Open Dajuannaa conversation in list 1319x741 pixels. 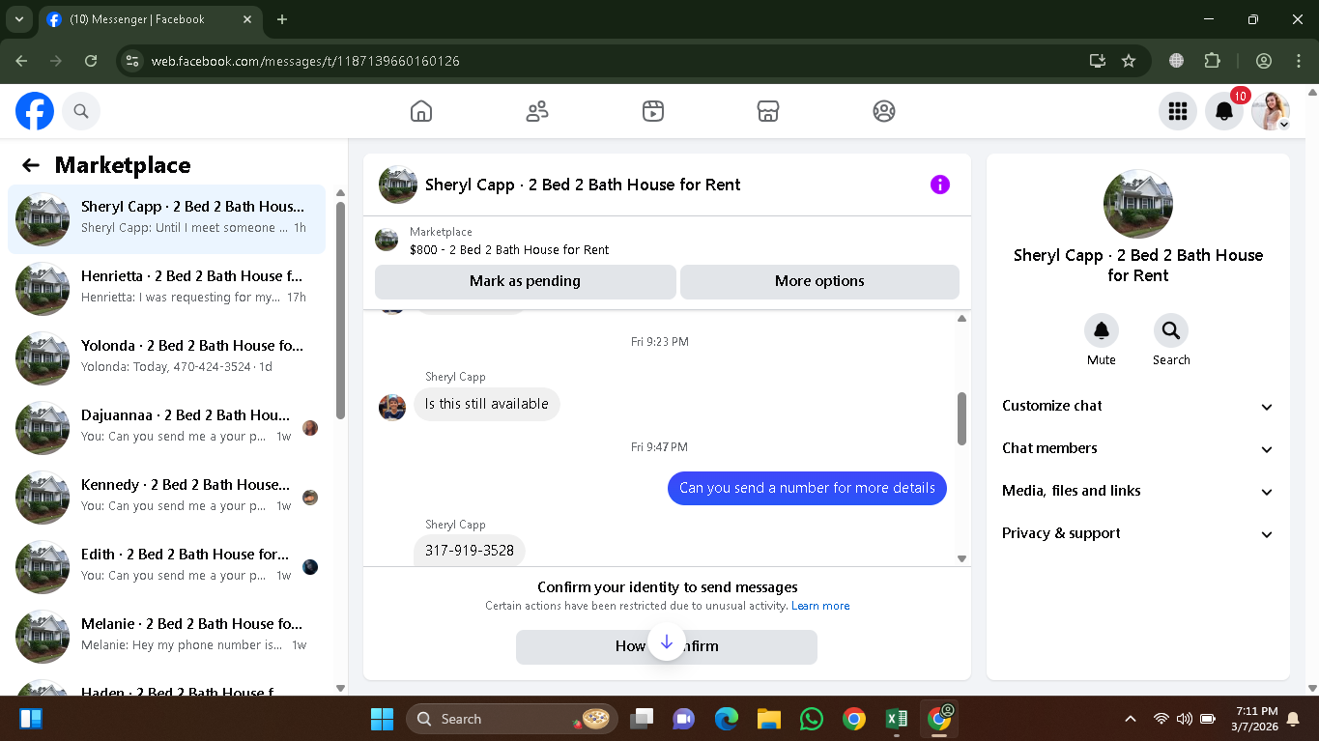coord(167,427)
